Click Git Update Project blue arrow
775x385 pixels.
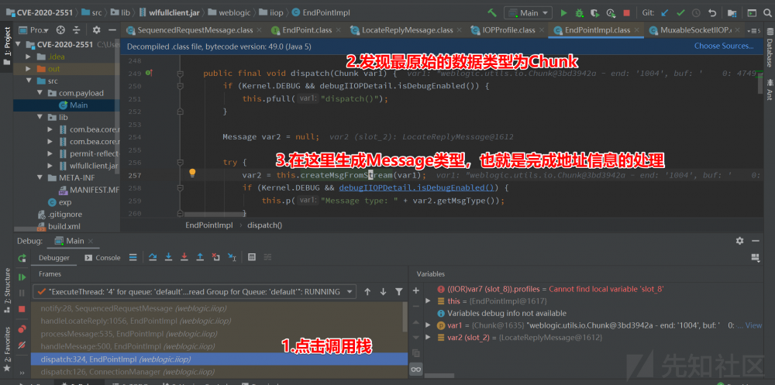pos(665,13)
